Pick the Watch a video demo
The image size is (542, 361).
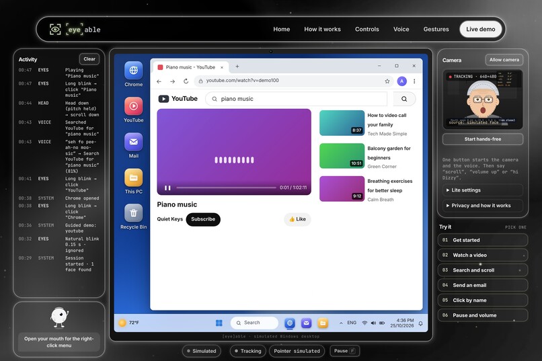tap(483, 255)
